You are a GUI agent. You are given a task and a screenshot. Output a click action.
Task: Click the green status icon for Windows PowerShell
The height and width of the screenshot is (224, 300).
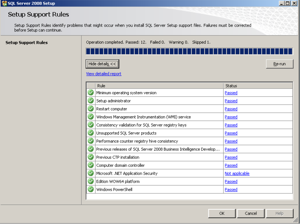pos(91,189)
